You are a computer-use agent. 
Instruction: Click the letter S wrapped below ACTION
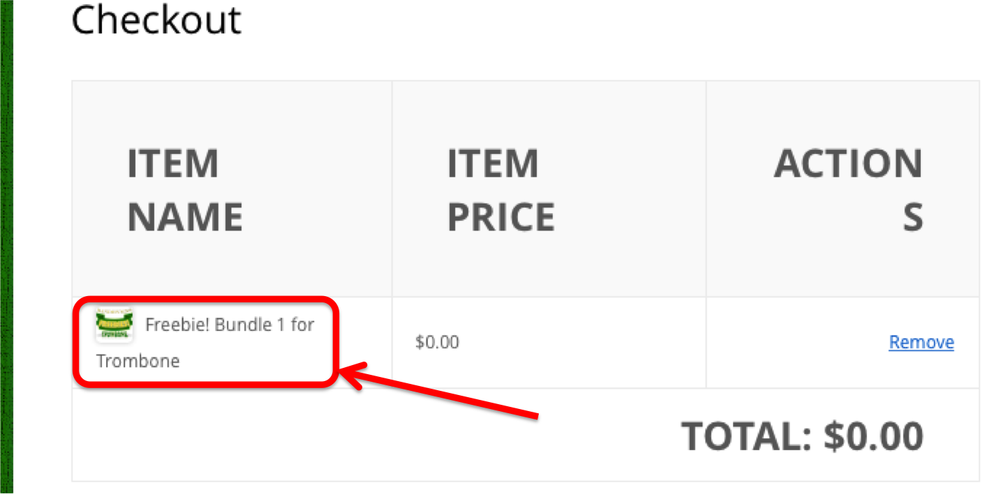913,217
